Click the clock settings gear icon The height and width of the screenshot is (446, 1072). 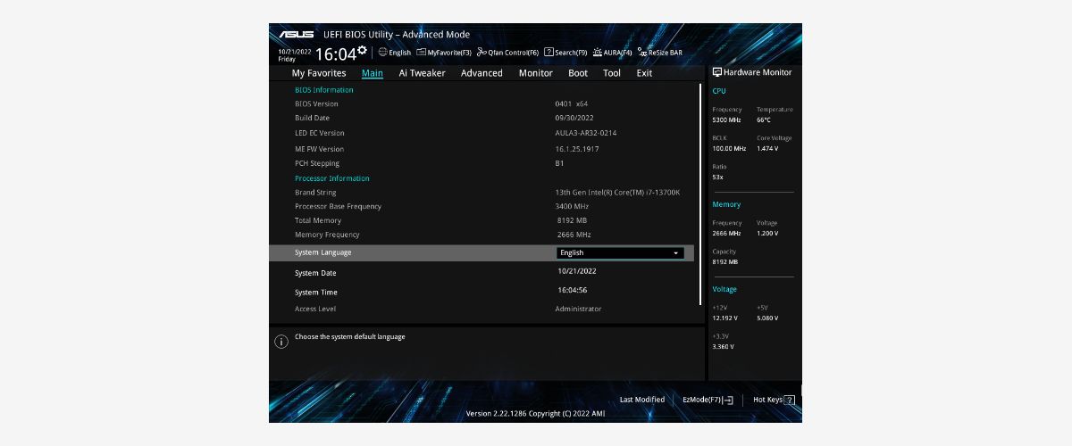click(362, 50)
